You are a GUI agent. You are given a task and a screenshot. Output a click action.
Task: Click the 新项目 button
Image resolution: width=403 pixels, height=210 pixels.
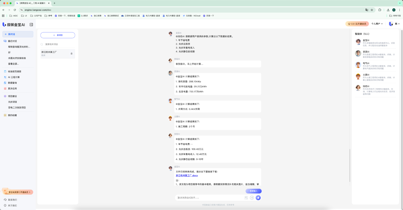tap(58, 35)
